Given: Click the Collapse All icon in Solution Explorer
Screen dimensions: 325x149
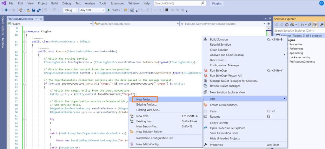Looking at the screenshot, I should 310,24.
